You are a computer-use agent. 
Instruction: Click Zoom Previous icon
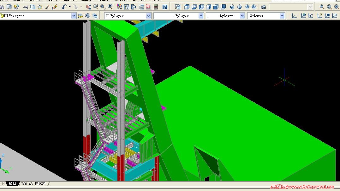click(110, 7)
